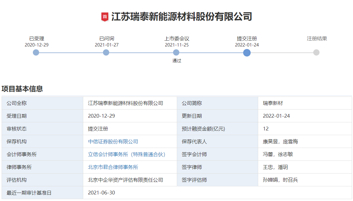Click the fundraising amount 12 cell
The height and width of the screenshot is (201, 353).
(x=265, y=129)
